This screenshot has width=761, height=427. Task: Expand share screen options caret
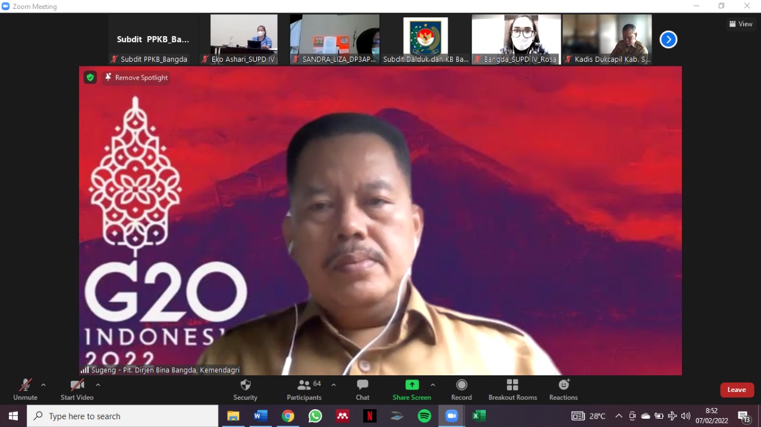pos(433,385)
